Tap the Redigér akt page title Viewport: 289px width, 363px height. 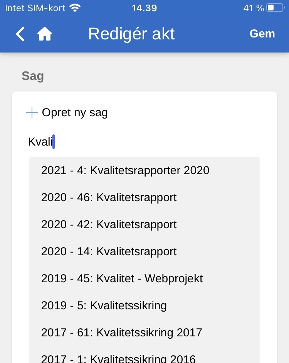click(x=131, y=34)
